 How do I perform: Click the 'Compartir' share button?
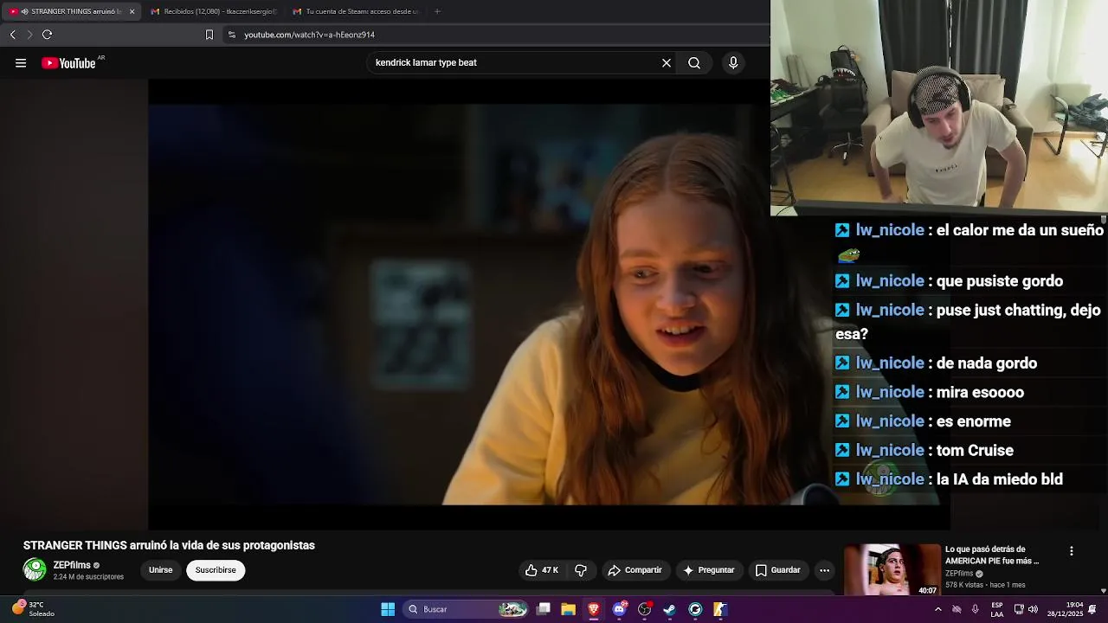click(x=635, y=570)
